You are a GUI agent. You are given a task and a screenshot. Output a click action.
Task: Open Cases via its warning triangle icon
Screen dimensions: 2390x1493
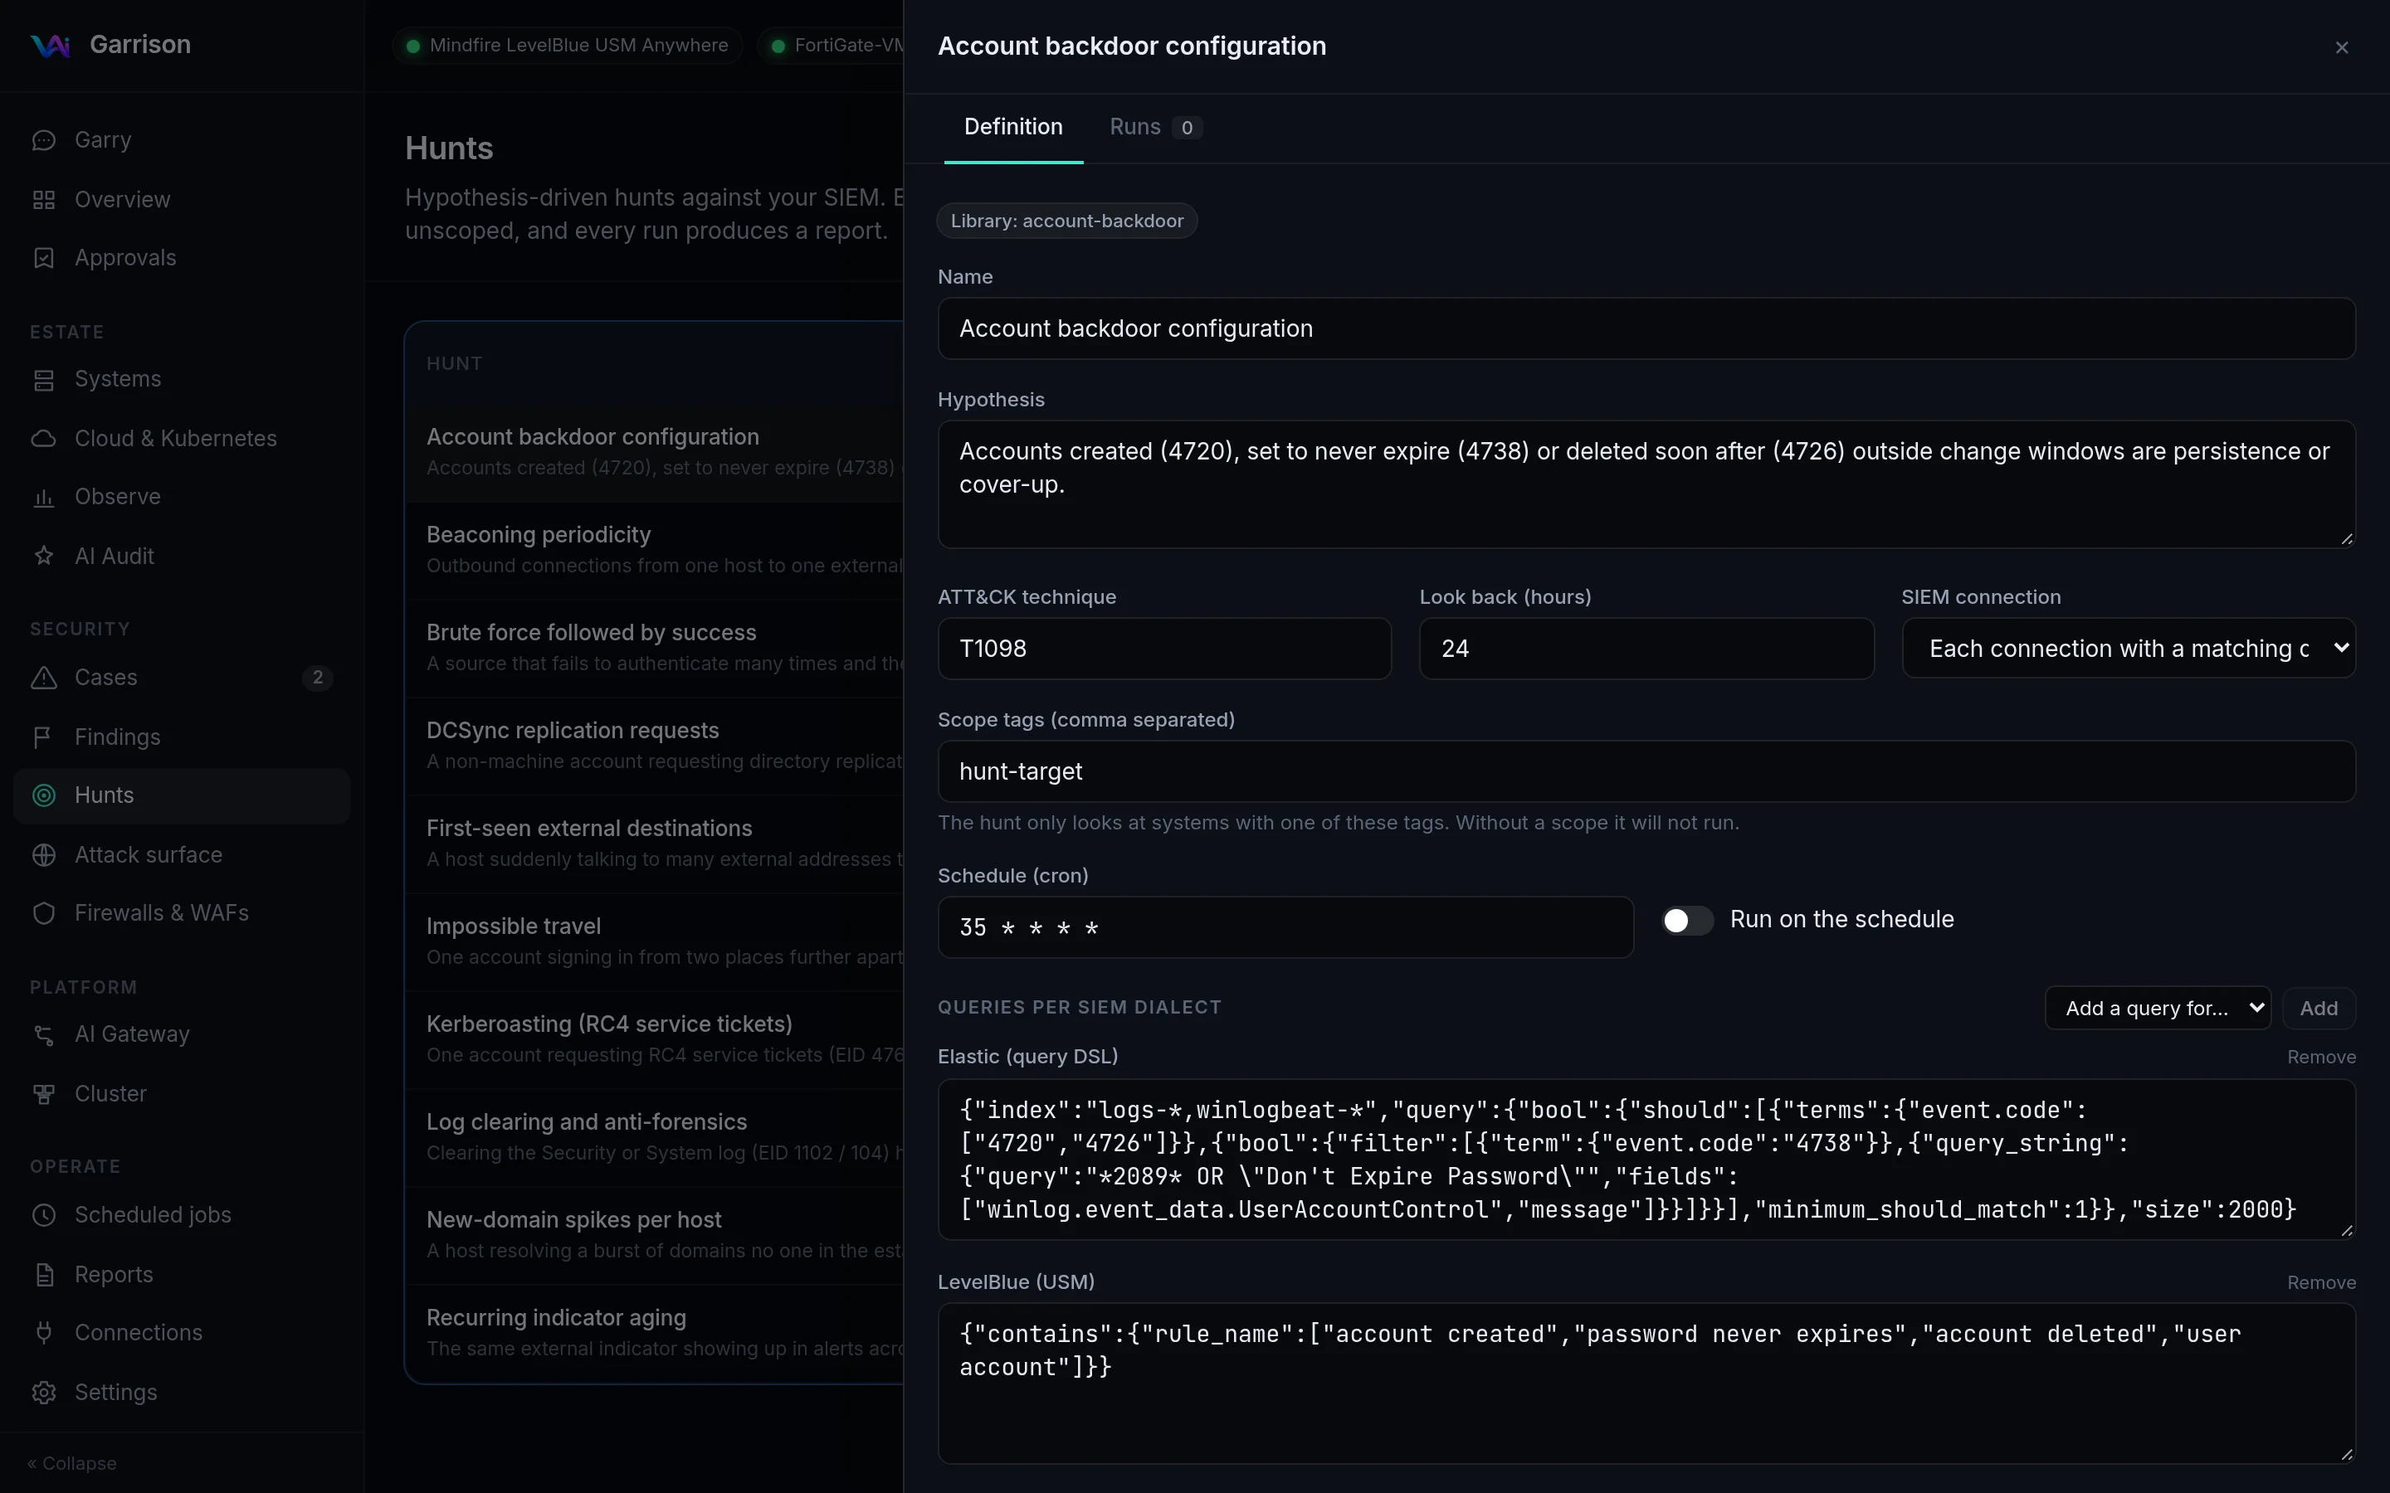point(43,678)
